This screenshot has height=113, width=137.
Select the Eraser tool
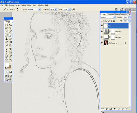[x=7, y=42]
